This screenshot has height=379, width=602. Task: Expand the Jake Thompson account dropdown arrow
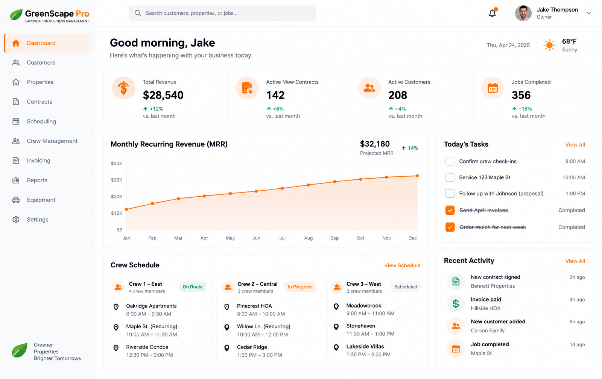click(x=589, y=13)
